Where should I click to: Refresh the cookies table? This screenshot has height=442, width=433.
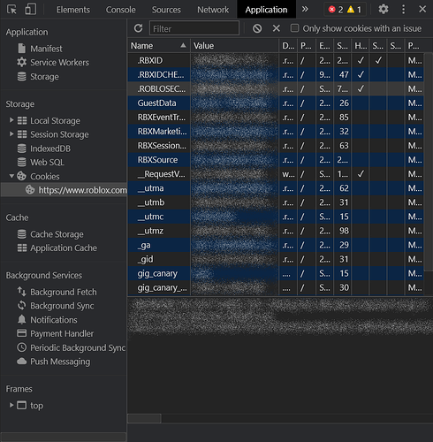click(x=138, y=28)
